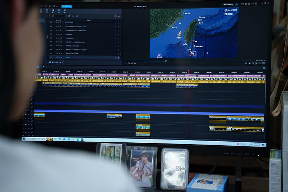The width and height of the screenshot is (288, 192).
Task: Click the Microsoft Edge icon in the taskbar
Action: click(x=78, y=140)
